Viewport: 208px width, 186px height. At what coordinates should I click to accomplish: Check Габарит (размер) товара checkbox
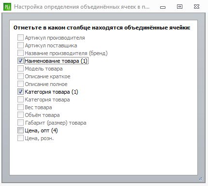(20, 123)
